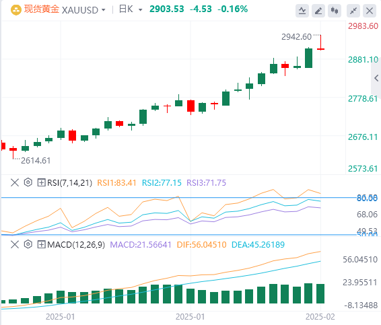Open RSI indicator settings gear
381x325 pixels.
pyautogui.click(x=28, y=182)
